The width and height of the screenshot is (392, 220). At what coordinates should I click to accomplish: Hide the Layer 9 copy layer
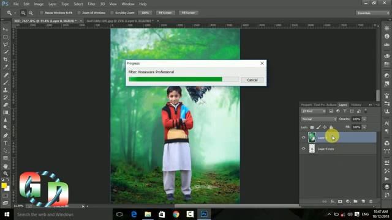pyautogui.click(x=304, y=148)
